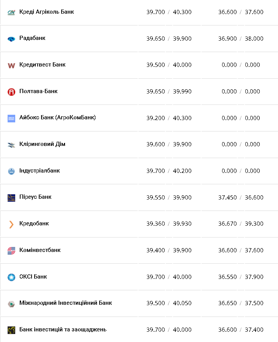Image resolution: width=278 pixels, height=342 pixels.
Task: Open the Радабанк bank name link
Action: (x=32, y=38)
